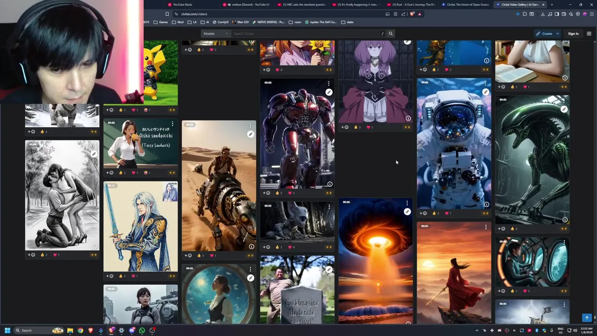Viewport: 597px width, 336px height.
Task: Click remix icon on red robot video
Action: [x=329, y=92]
